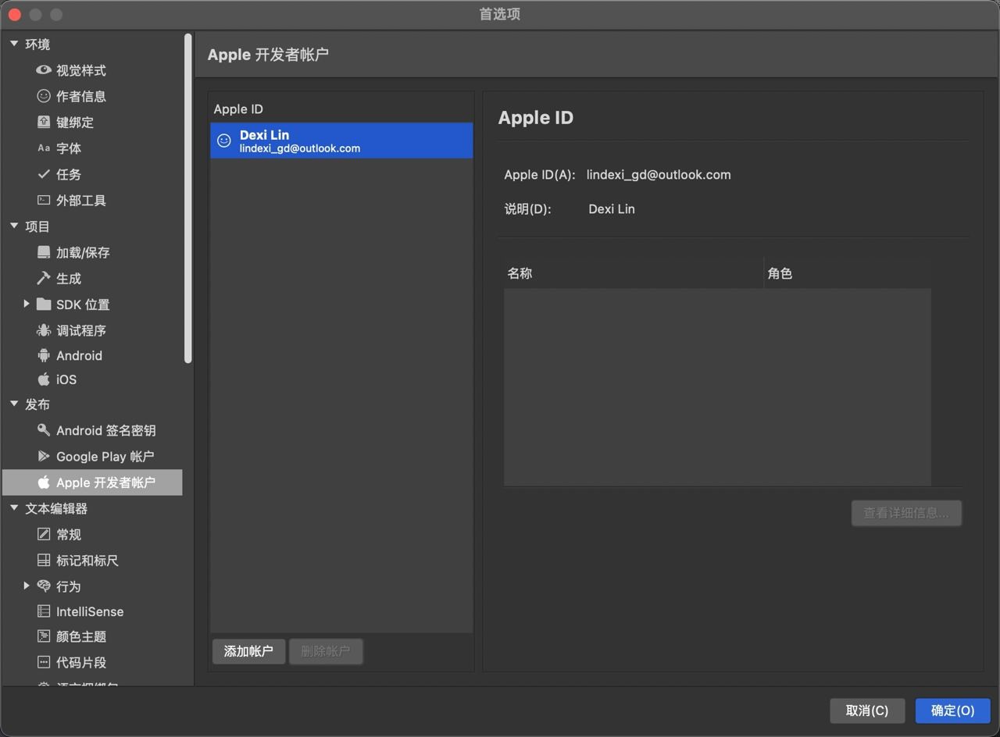
Task: Select the 颜色主题 theme icon
Action: 44,636
